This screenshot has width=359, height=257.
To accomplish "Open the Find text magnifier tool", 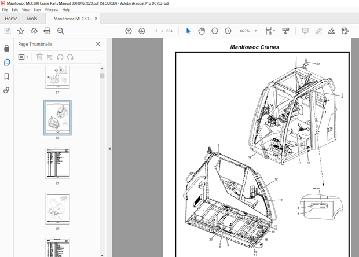I will coord(61,31).
